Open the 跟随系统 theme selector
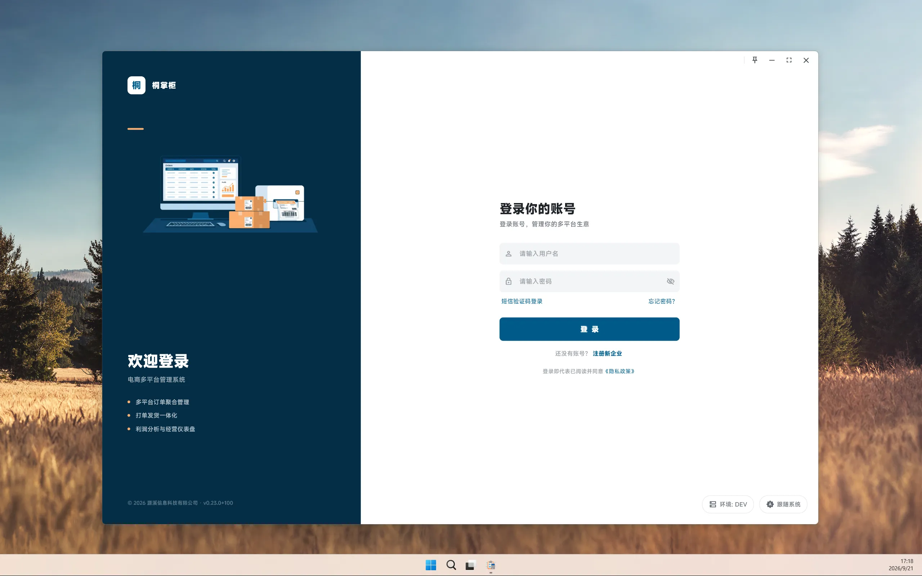The width and height of the screenshot is (922, 576). (783, 504)
